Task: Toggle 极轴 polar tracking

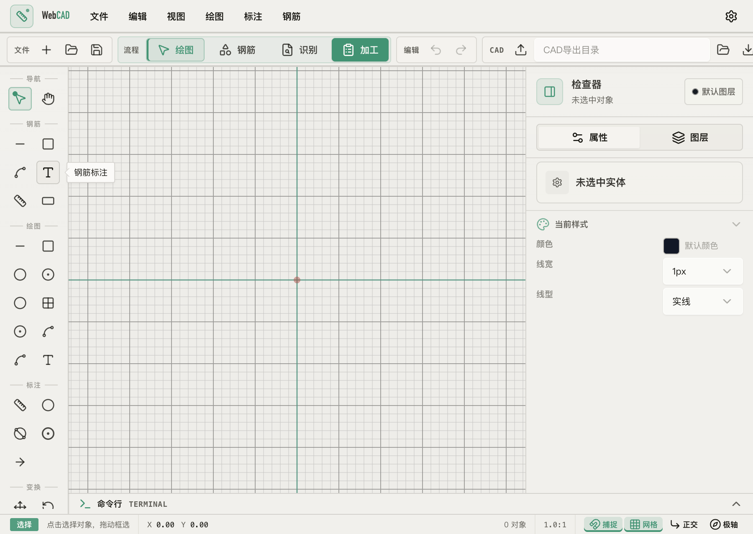Action: [724, 524]
